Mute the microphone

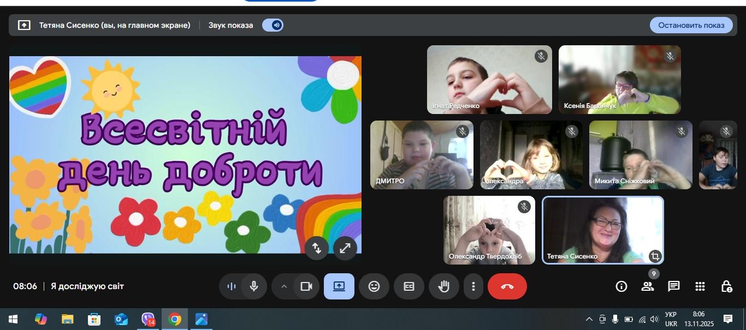tap(253, 286)
